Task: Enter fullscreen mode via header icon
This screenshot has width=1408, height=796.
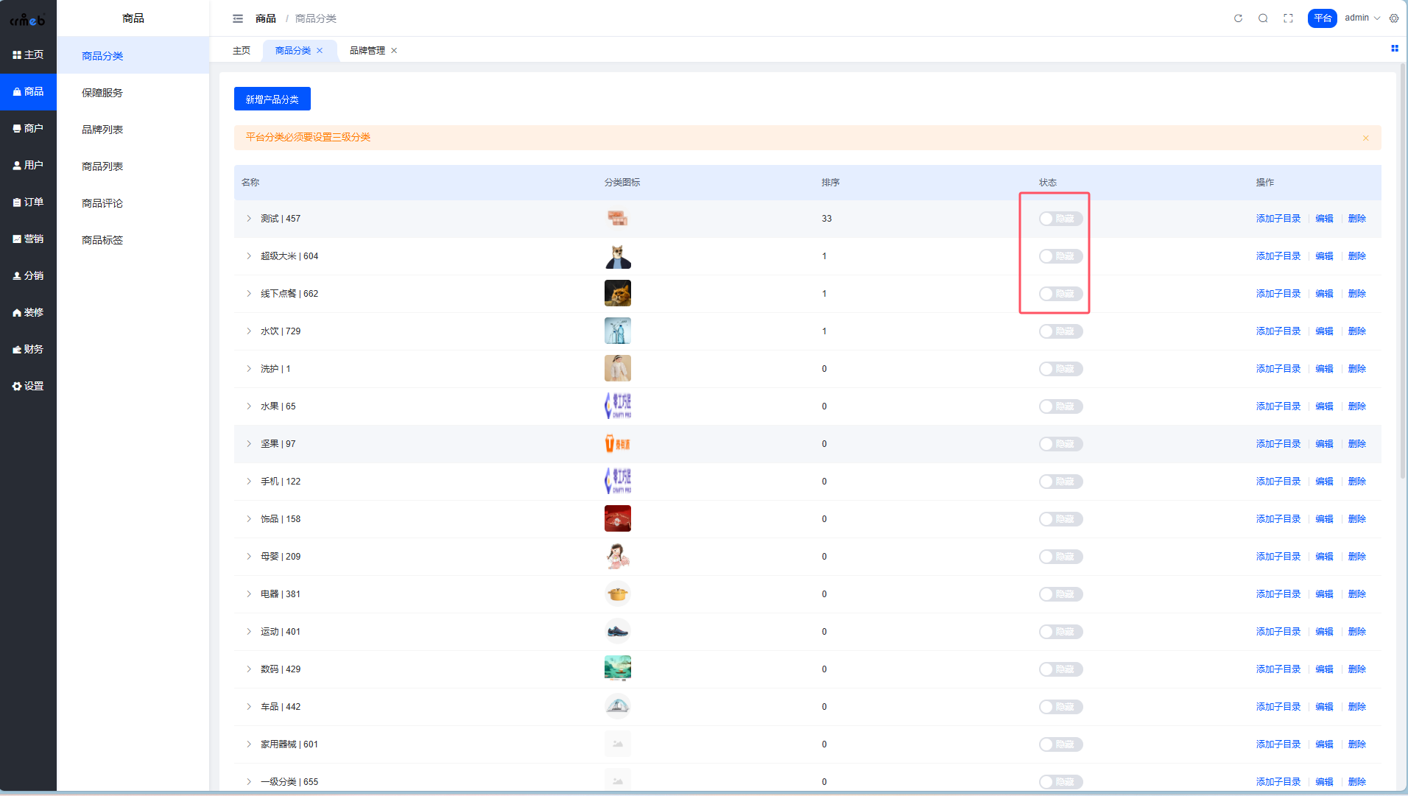Action: (1288, 18)
